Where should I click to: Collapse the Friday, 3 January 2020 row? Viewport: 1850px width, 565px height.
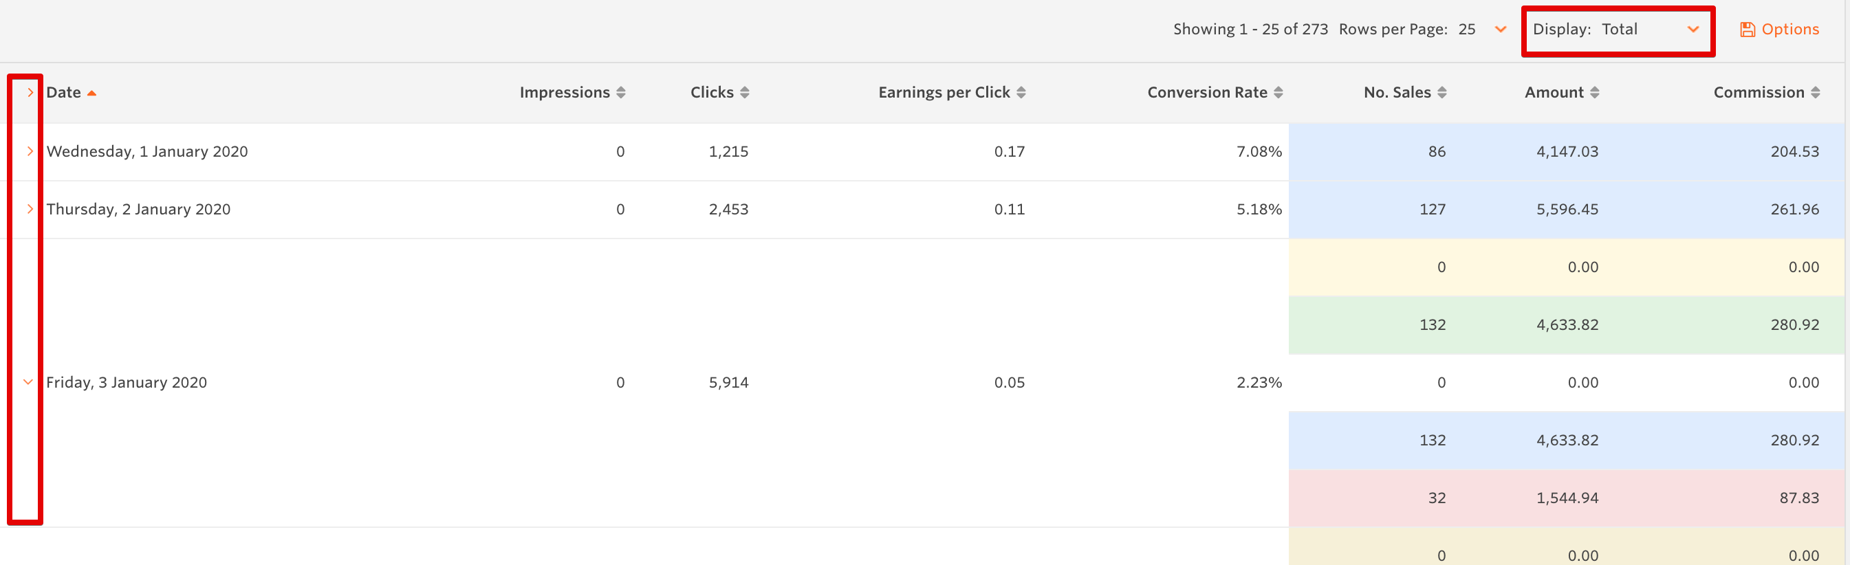point(28,382)
